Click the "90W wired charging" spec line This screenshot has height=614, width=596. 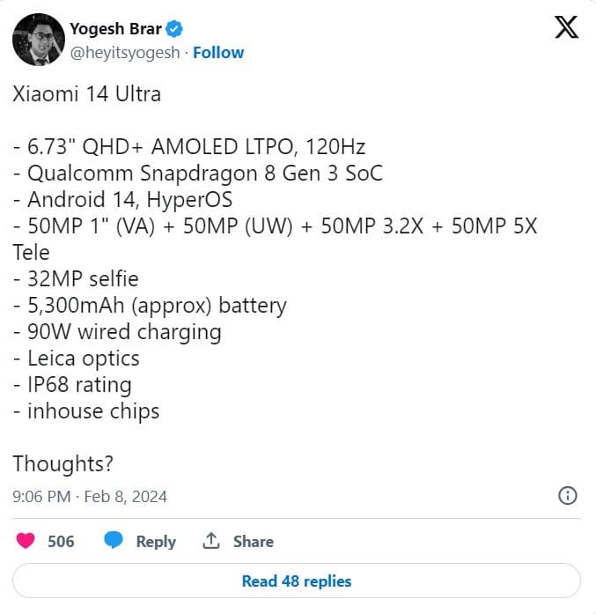coord(117,332)
